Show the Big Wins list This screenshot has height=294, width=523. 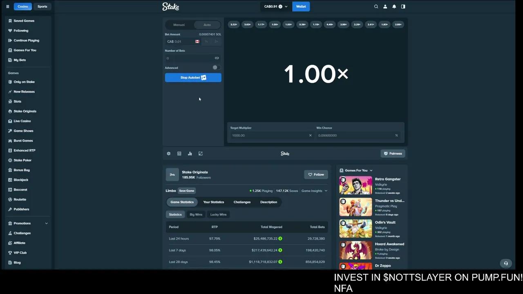click(196, 215)
